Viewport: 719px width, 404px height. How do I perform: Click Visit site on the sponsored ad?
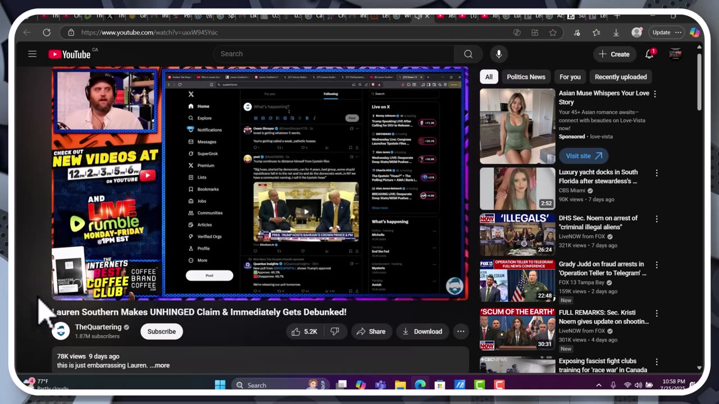pyautogui.click(x=584, y=156)
